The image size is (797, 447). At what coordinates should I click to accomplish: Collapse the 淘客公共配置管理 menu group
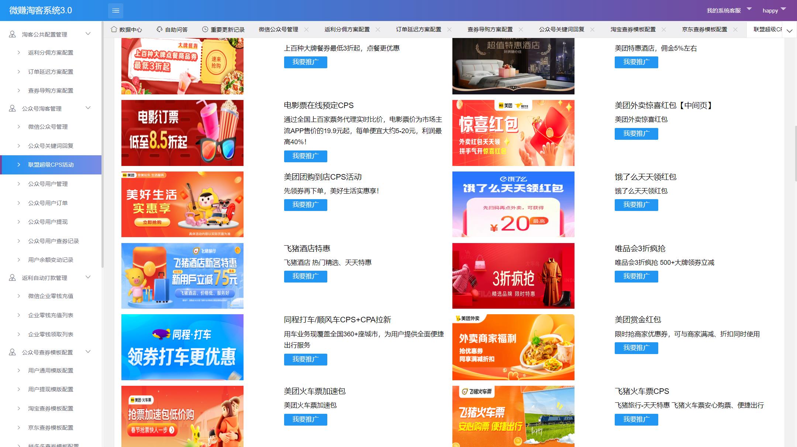click(51, 34)
